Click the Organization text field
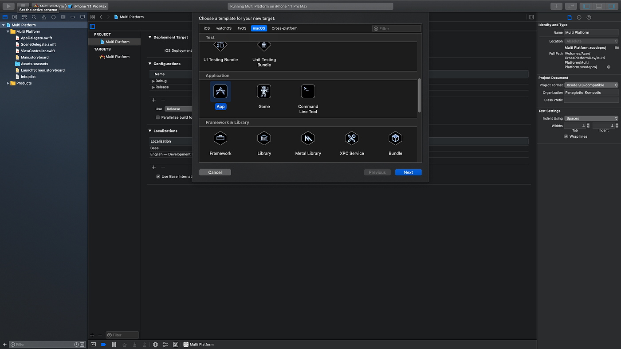Image resolution: width=621 pixels, height=349 pixels. [591, 93]
